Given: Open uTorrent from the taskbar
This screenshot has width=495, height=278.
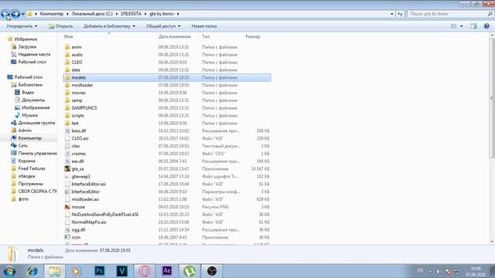Looking at the screenshot, I should point(189,271).
